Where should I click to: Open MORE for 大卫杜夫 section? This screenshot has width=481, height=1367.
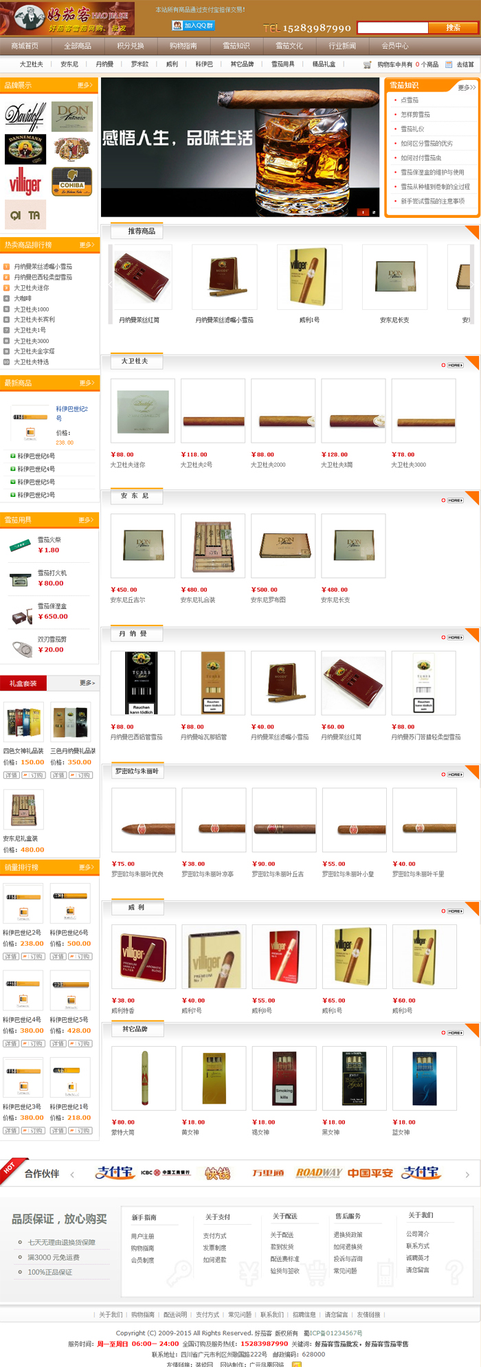[x=452, y=365]
